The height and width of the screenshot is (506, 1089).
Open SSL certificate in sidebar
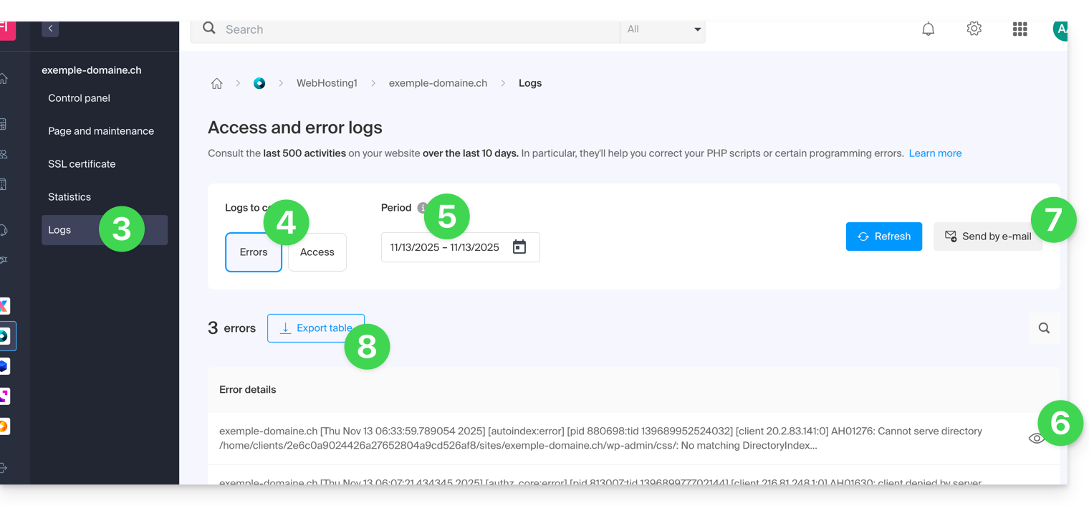pos(82,164)
